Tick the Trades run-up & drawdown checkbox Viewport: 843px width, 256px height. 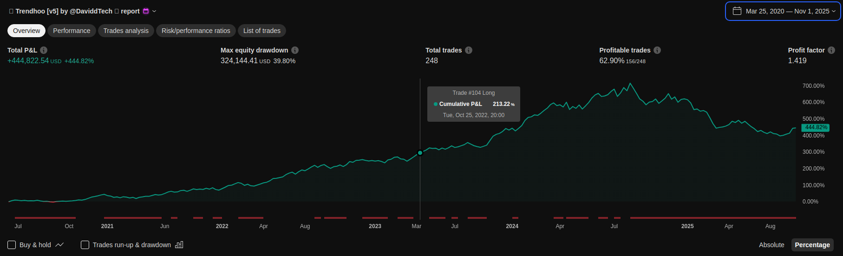pos(85,245)
